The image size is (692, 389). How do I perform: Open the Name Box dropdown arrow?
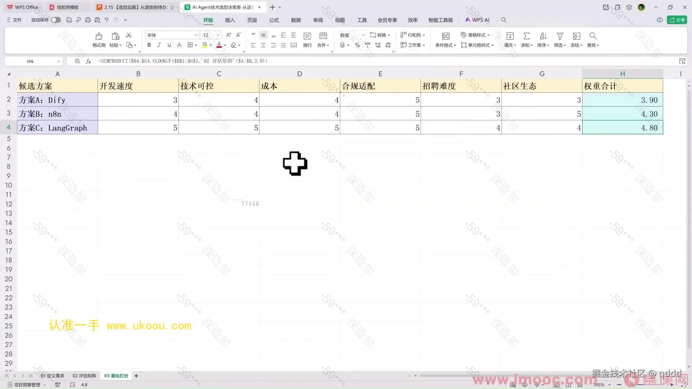pos(59,61)
